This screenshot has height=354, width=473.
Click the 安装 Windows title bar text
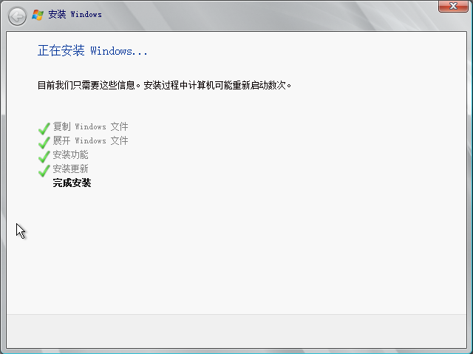(x=75, y=14)
